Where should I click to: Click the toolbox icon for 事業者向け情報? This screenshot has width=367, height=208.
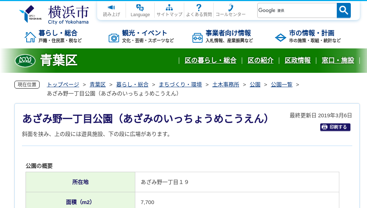click(198, 37)
